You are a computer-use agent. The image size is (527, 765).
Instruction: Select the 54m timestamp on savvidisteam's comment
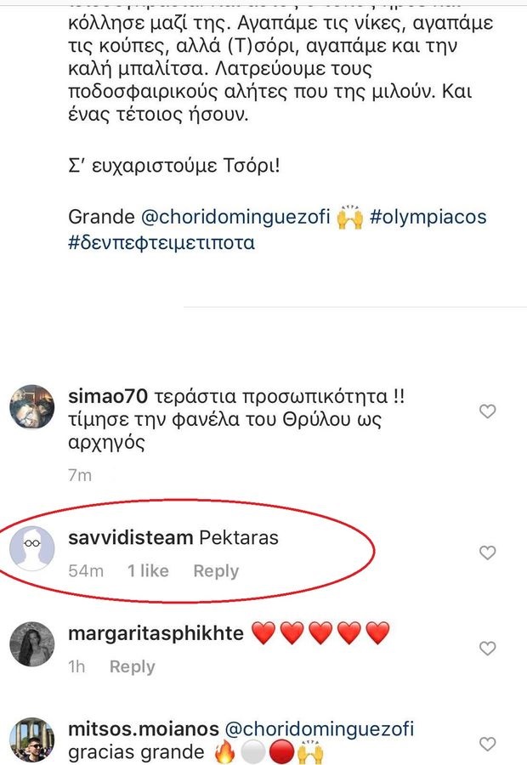pos(86,571)
